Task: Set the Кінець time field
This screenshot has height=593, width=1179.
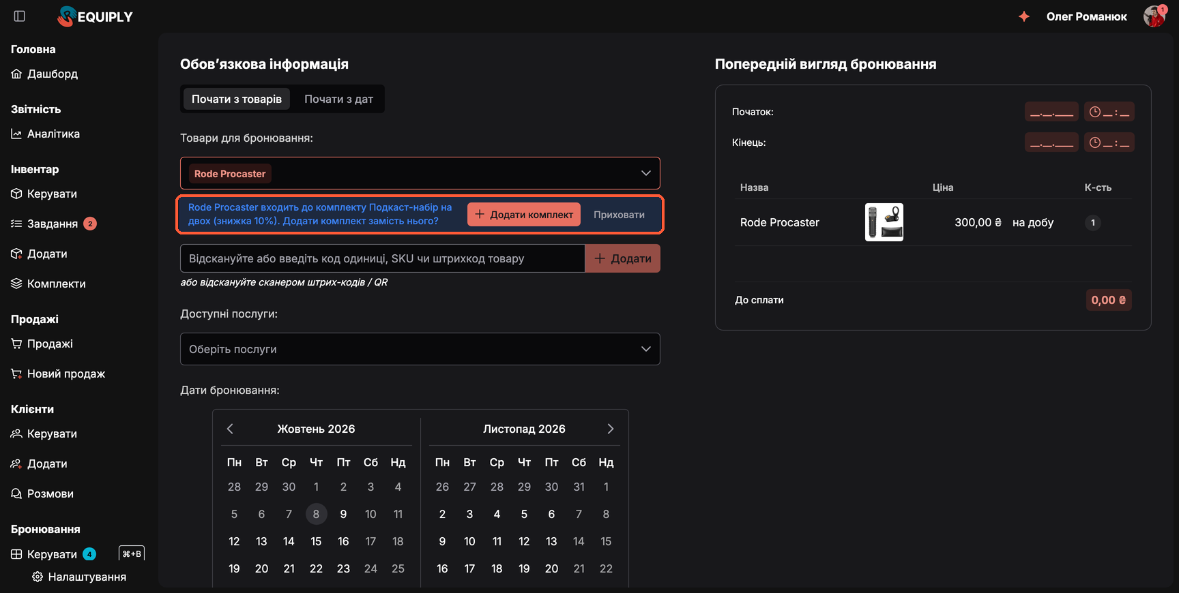Action: (1109, 142)
